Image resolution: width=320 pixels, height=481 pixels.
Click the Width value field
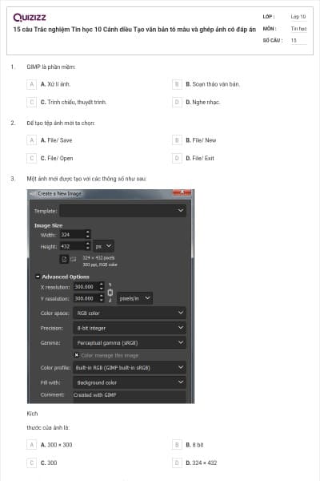pos(72,235)
